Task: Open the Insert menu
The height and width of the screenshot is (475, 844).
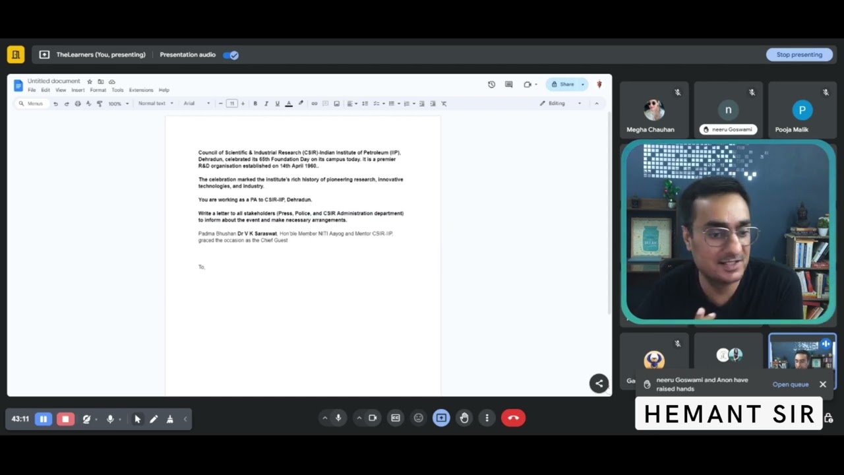Action: [x=78, y=90]
